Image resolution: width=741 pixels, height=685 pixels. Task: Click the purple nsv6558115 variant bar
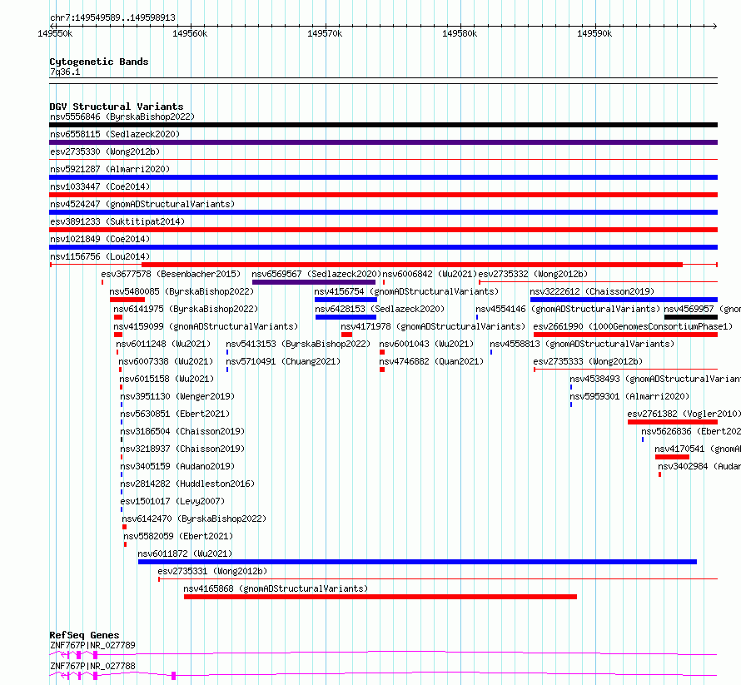pos(383,142)
